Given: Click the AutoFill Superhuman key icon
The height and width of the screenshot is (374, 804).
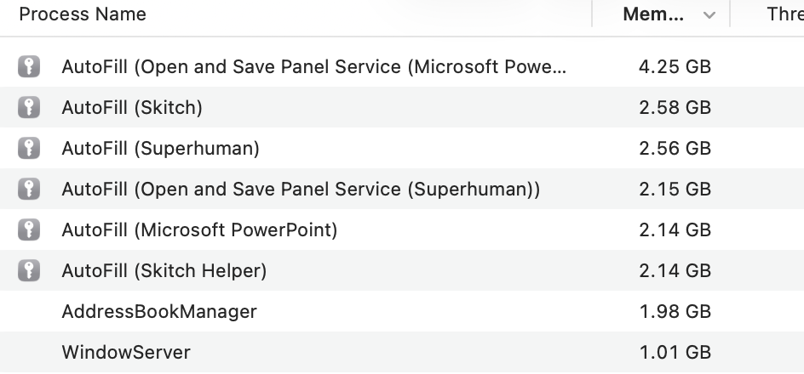Looking at the screenshot, I should click(x=29, y=149).
